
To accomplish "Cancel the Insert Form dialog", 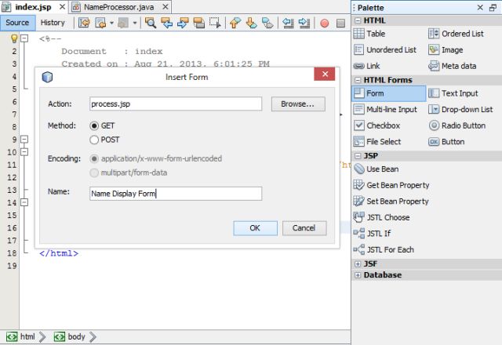I will pyautogui.click(x=304, y=228).
